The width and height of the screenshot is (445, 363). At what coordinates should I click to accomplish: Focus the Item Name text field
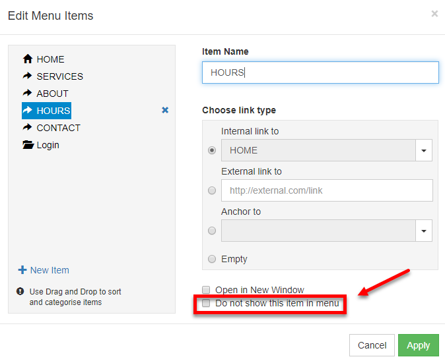(x=320, y=72)
